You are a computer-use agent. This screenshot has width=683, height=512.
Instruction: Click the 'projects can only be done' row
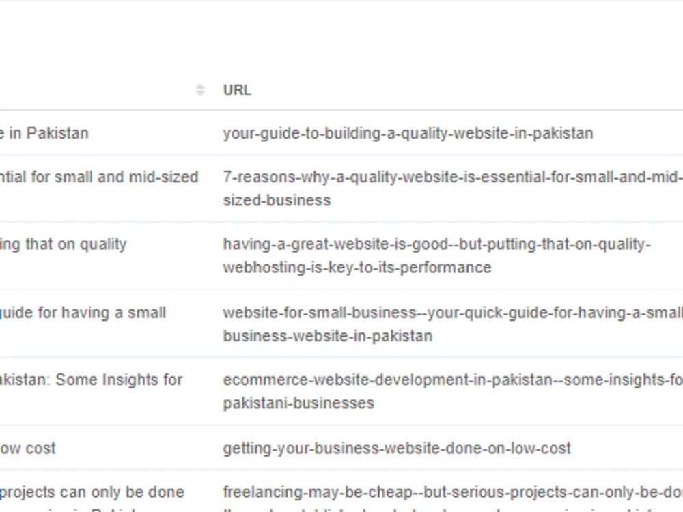coord(92,492)
